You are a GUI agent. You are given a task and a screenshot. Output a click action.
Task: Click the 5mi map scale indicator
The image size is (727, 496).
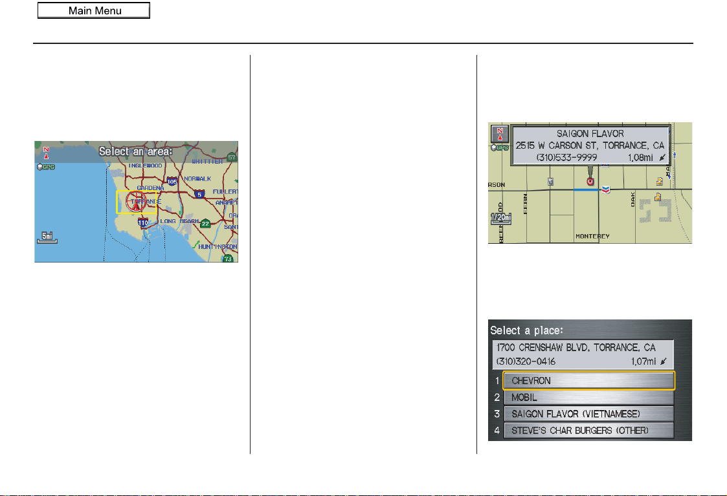47,237
